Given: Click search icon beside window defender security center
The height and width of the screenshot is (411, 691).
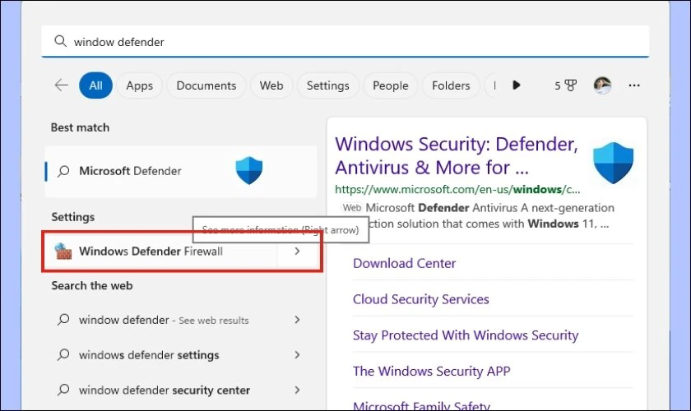Looking at the screenshot, I should pyautogui.click(x=63, y=390).
